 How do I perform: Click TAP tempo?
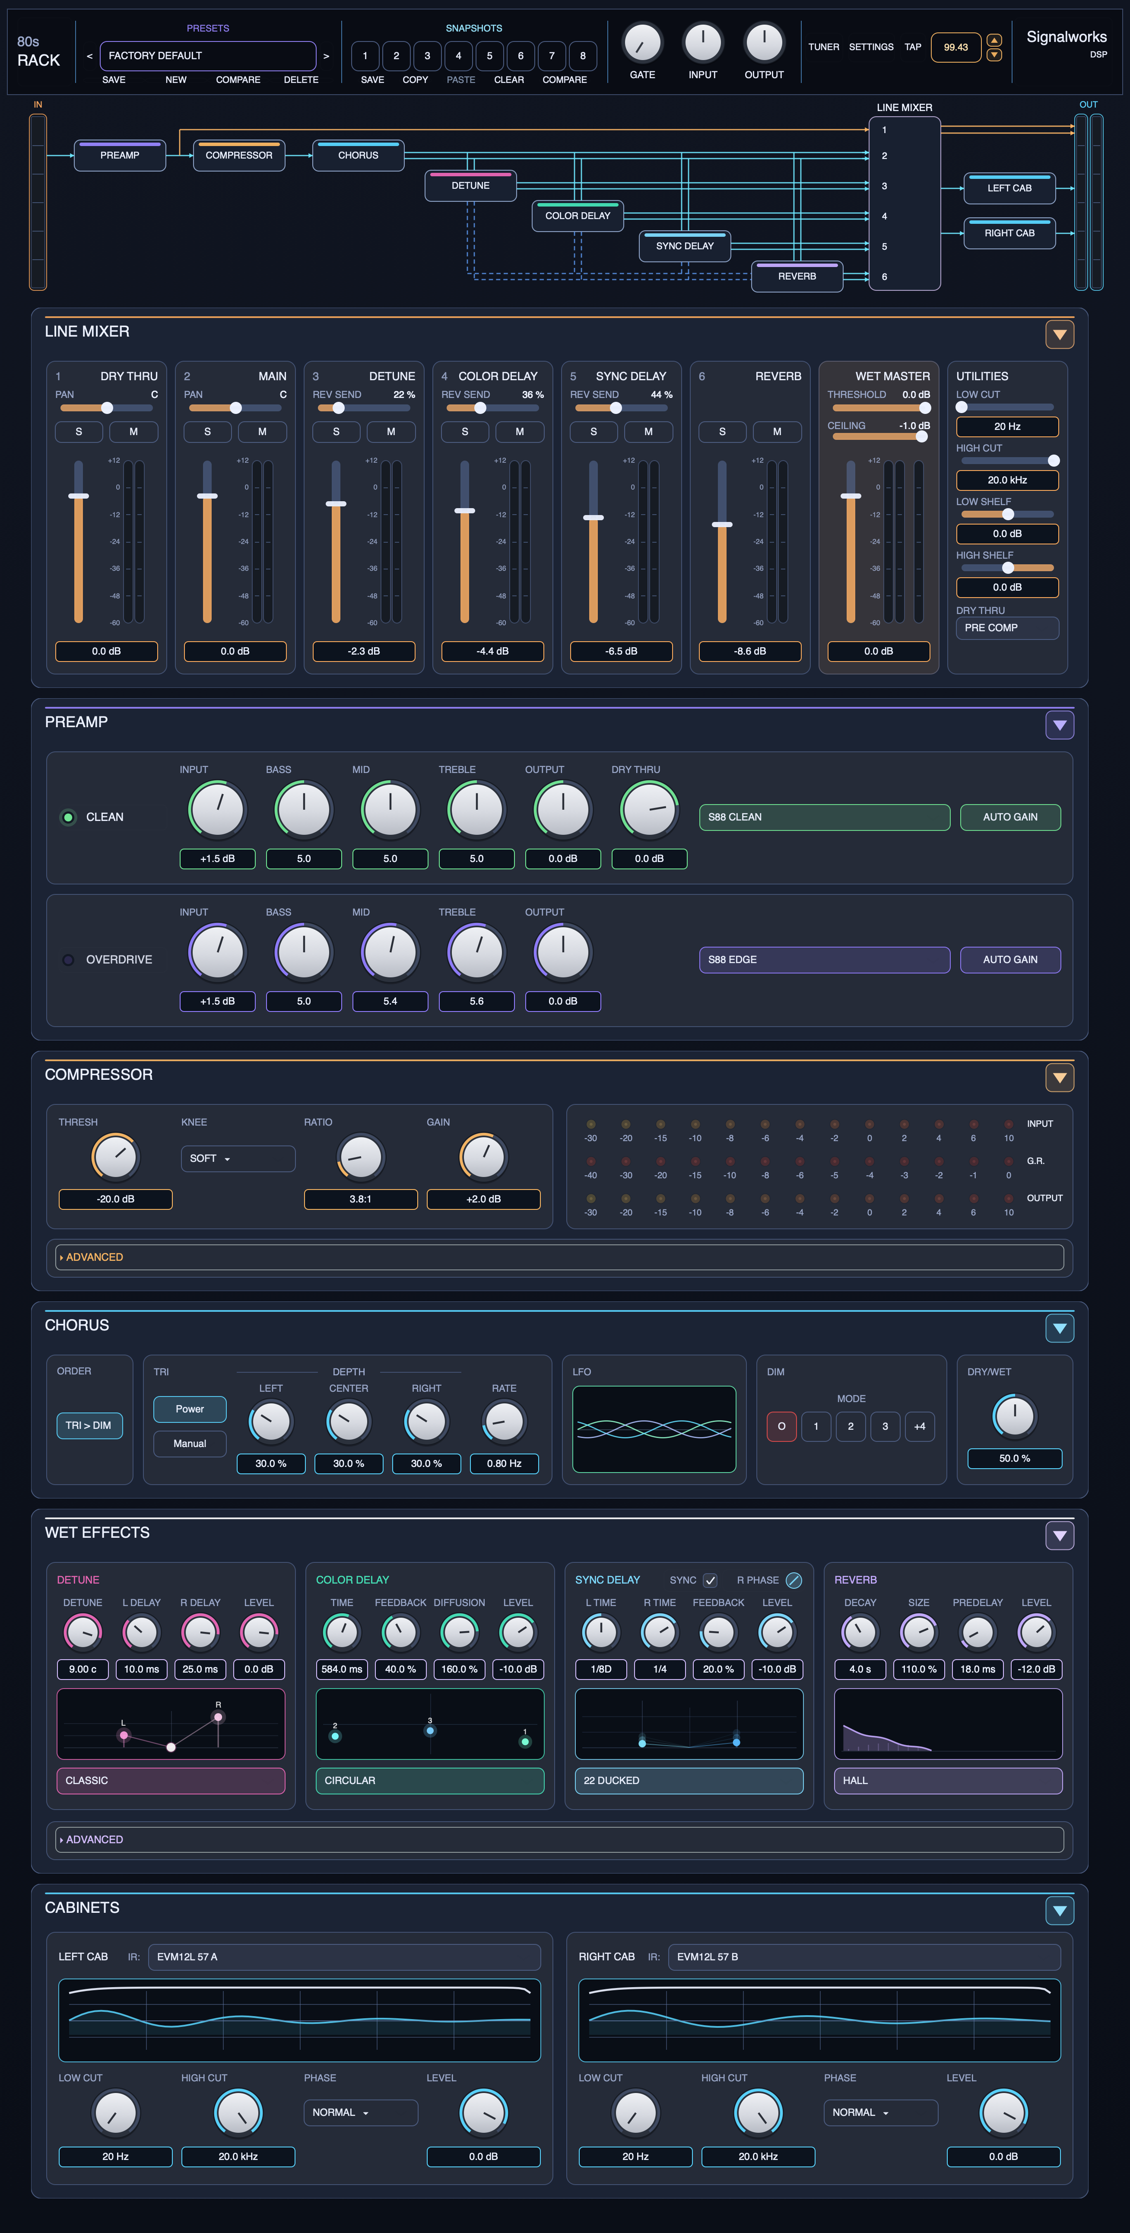[x=912, y=47]
